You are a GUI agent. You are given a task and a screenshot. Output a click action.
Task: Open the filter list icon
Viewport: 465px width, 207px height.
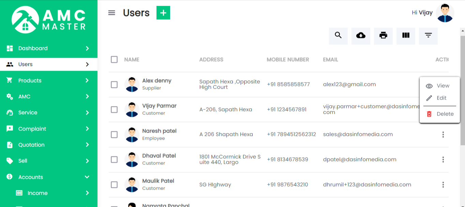click(x=428, y=36)
